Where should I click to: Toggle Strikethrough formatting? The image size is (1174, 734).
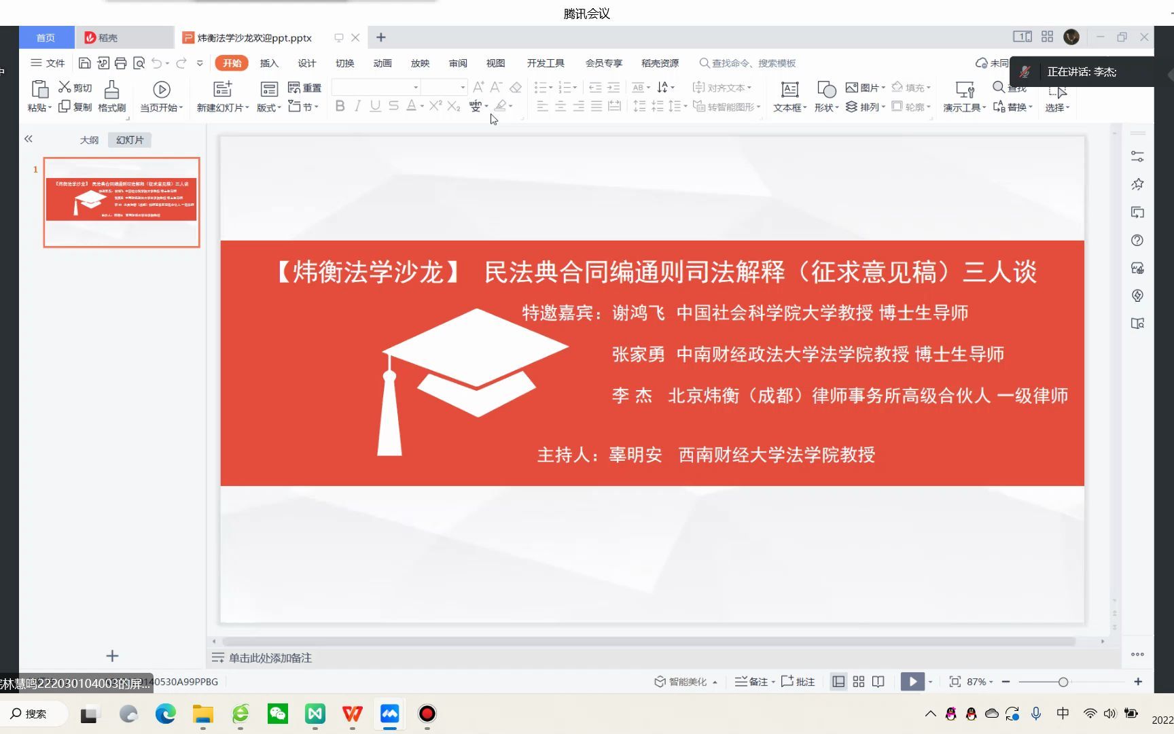point(394,106)
